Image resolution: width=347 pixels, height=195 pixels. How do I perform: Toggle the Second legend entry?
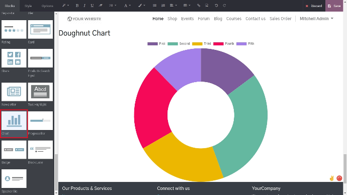(179, 44)
